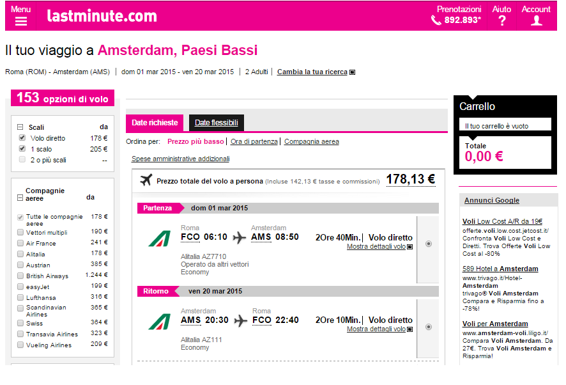The height and width of the screenshot is (385, 566).
Task: Open Aiuto question mark icon
Action: tap(501, 20)
